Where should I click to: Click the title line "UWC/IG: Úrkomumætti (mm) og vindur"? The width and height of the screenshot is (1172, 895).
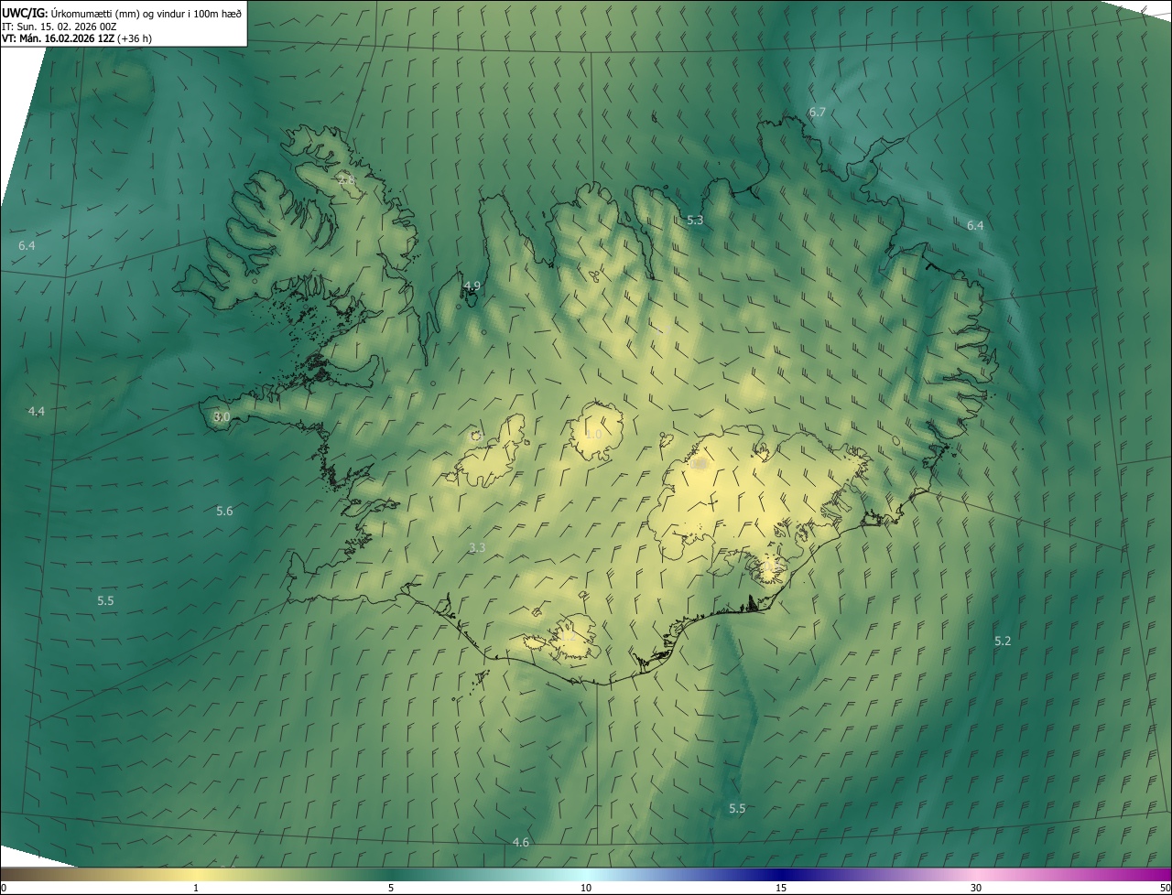coord(122,13)
